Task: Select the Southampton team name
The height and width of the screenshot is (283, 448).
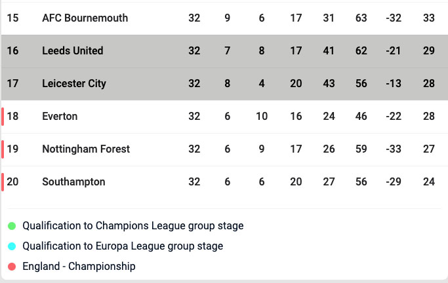Action: pos(73,182)
